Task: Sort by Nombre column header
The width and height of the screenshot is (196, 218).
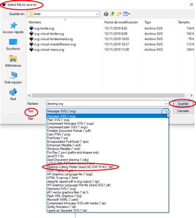Action: pyautogui.click(x=35, y=22)
